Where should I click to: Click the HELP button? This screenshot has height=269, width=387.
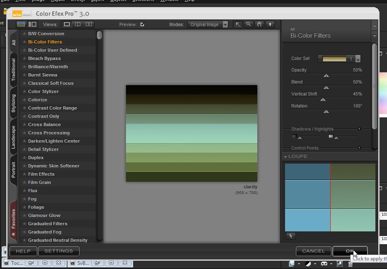tap(23, 251)
